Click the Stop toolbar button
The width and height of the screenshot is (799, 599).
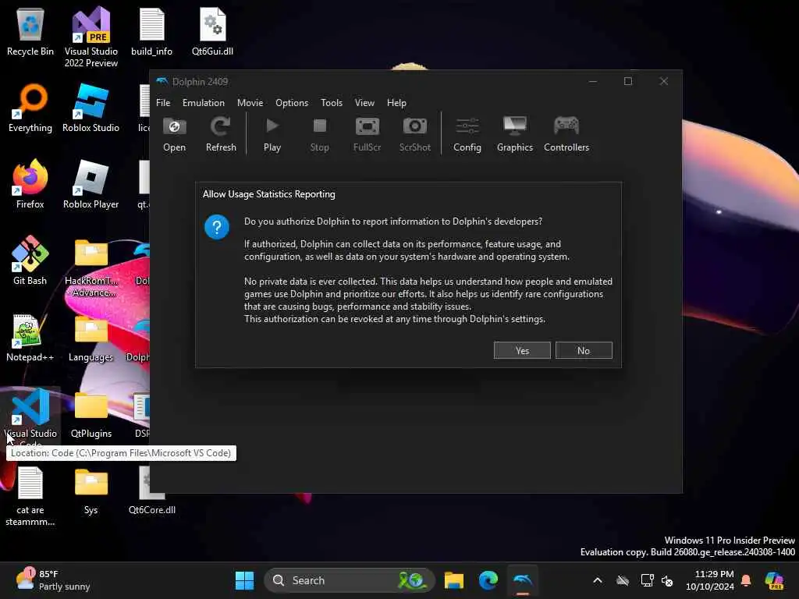[x=319, y=134]
